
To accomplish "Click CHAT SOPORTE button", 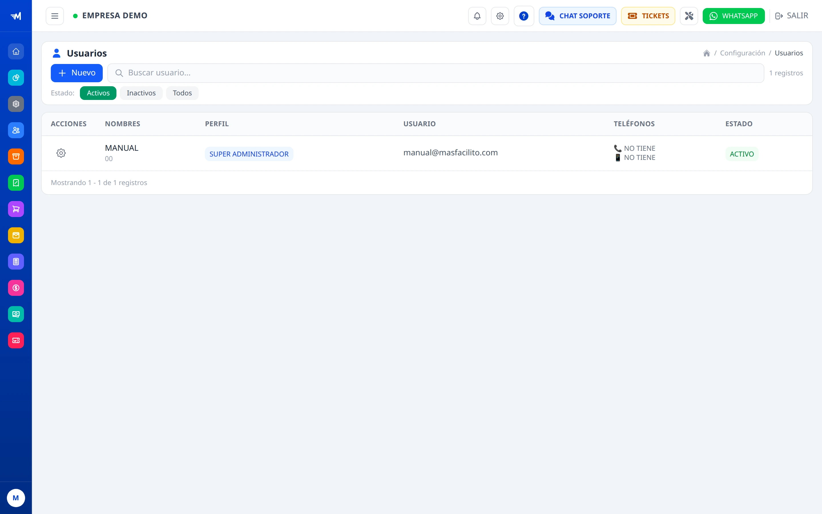I will tap(577, 16).
